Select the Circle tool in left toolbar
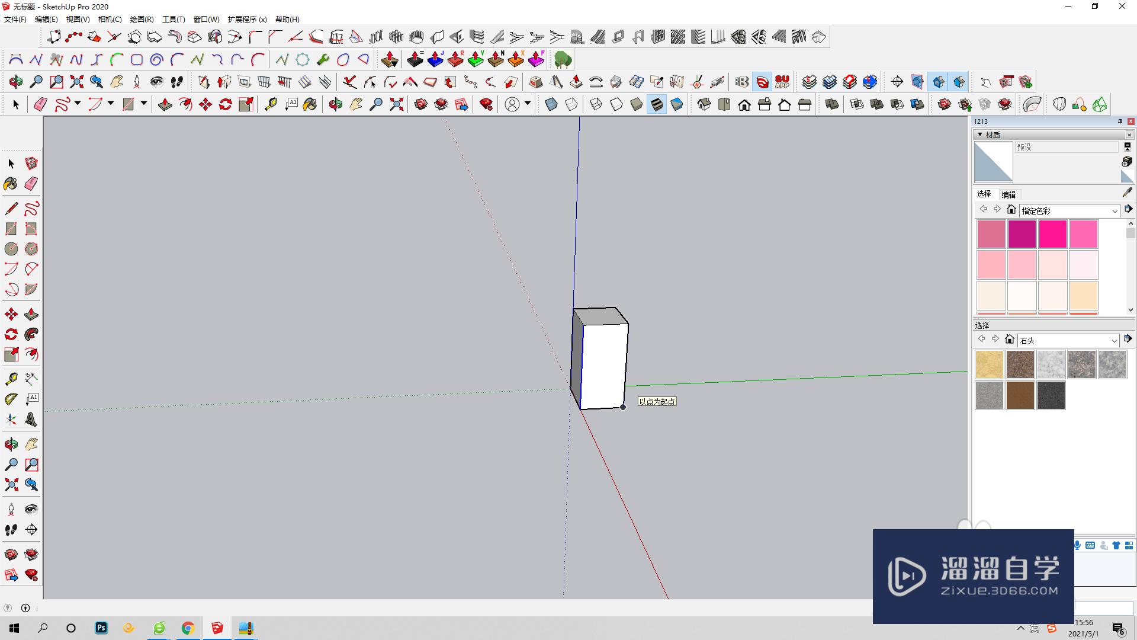The width and height of the screenshot is (1137, 640). click(11, 249)
